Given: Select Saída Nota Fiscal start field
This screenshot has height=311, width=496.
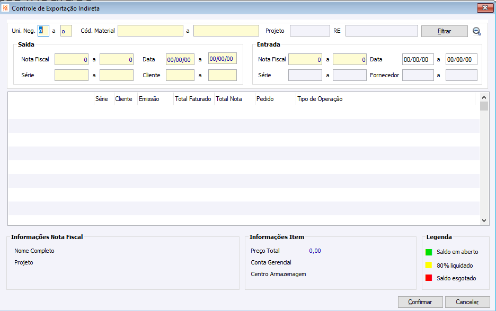Looking at the screenshot, I should pyautogui.click(x=72, y=59).
